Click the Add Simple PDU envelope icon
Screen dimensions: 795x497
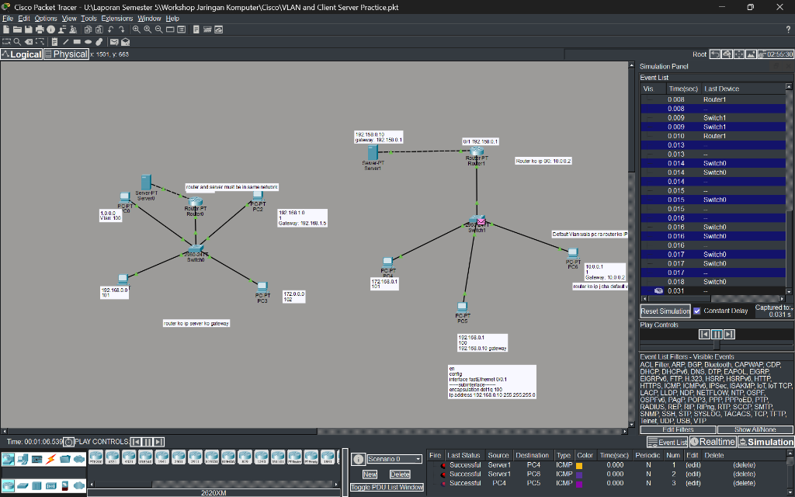(x=114, y=42)
